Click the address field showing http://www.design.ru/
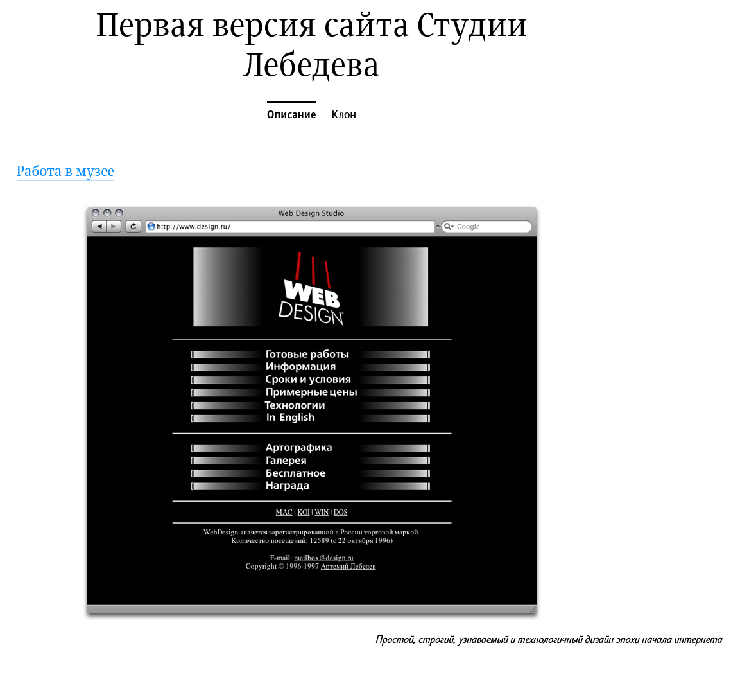 pyautogui.click(x=290, y=227)
